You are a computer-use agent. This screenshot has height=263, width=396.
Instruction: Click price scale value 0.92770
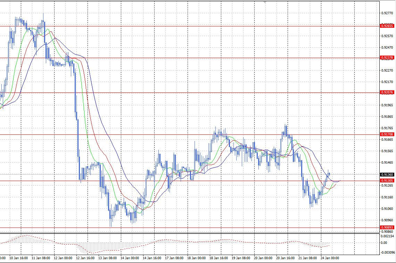click(x=387, y=13)
